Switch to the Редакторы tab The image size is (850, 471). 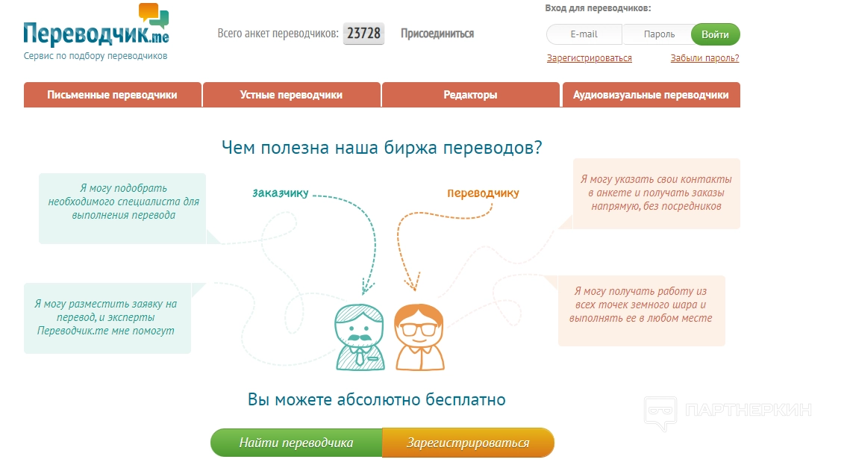(x=470, y=95)
